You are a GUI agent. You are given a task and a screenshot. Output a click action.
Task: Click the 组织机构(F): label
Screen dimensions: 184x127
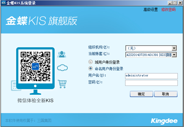tap(99, 47)
